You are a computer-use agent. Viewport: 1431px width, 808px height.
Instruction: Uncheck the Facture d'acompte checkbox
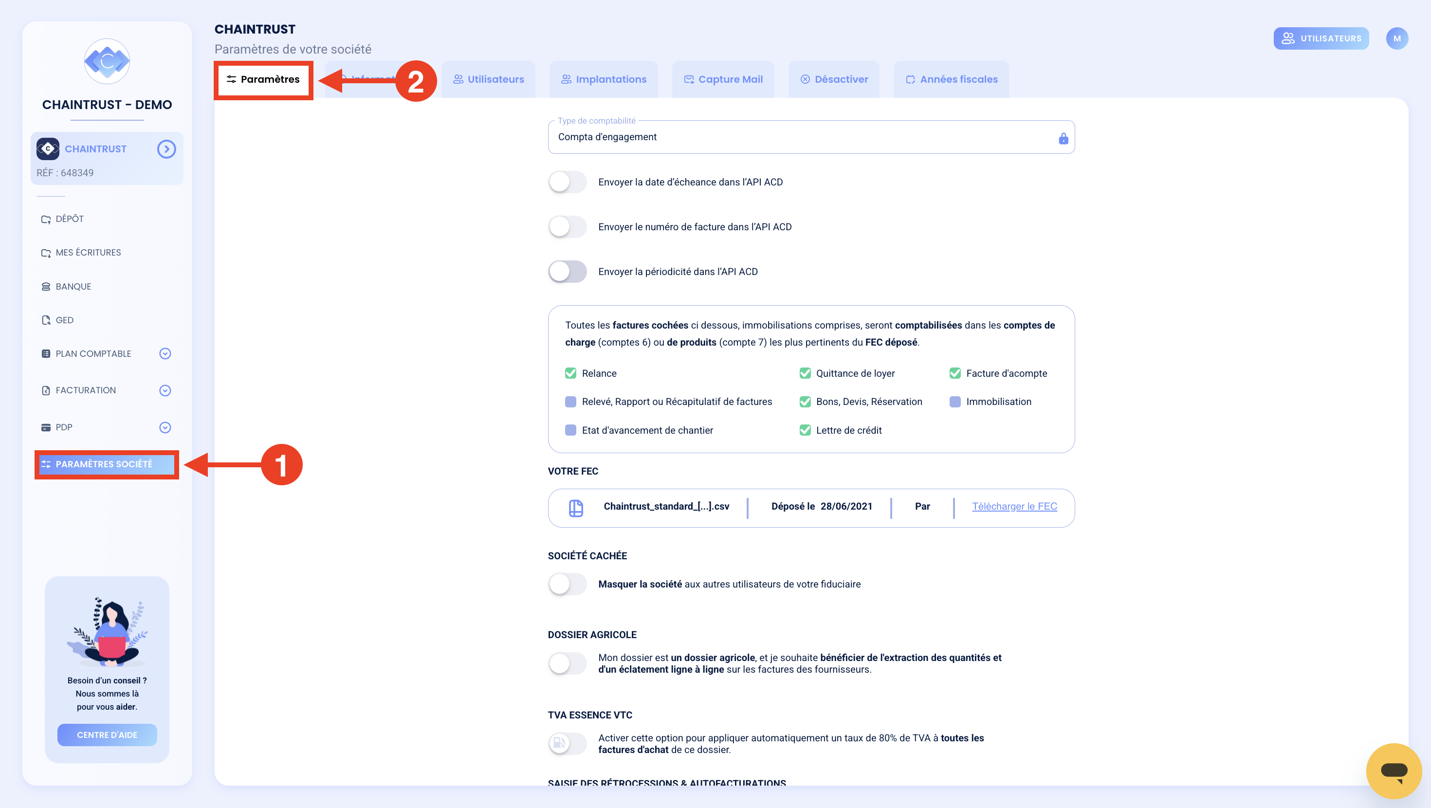click(x=955, y=373)
